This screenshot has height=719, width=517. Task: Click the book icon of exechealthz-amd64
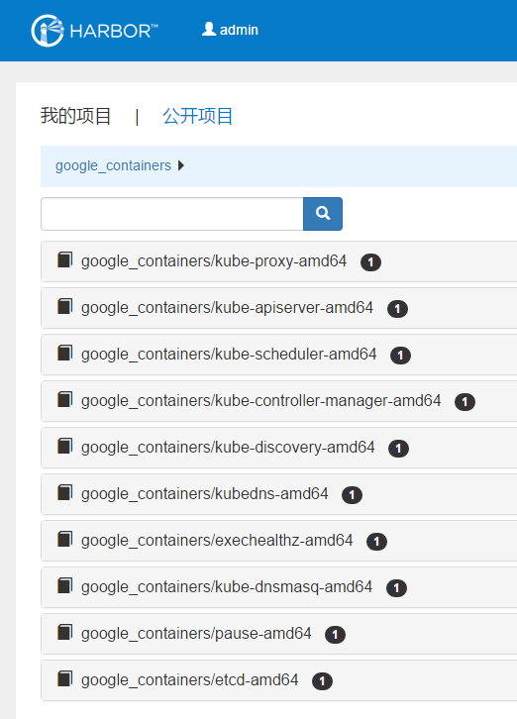coord(64,539)
